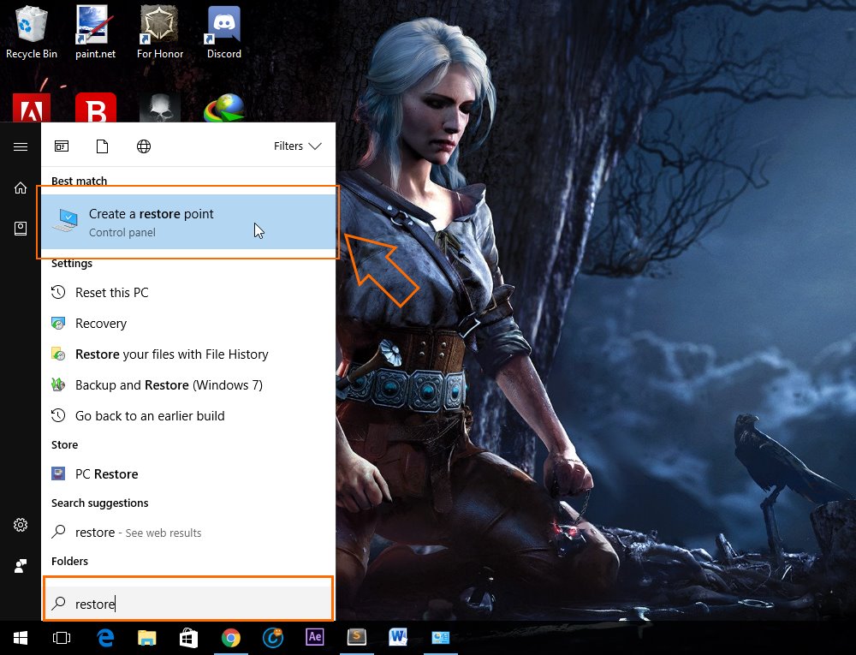856x655 pixels.
Task: Select Reset this PC setting
Action: click(x=188, y=293)
